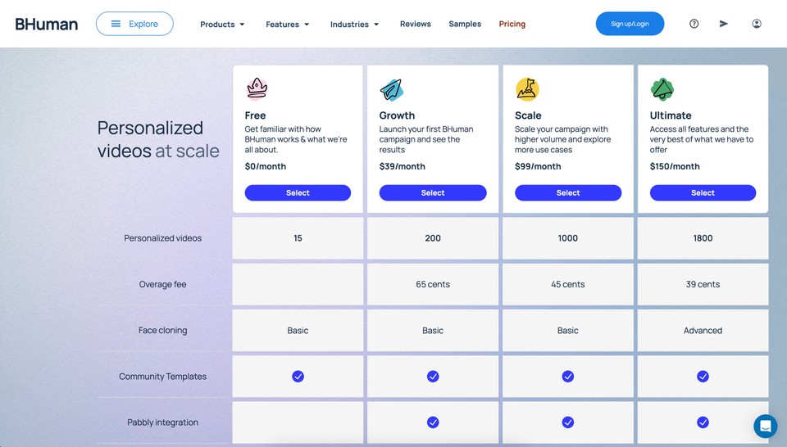Select the Scale plan

568,193
